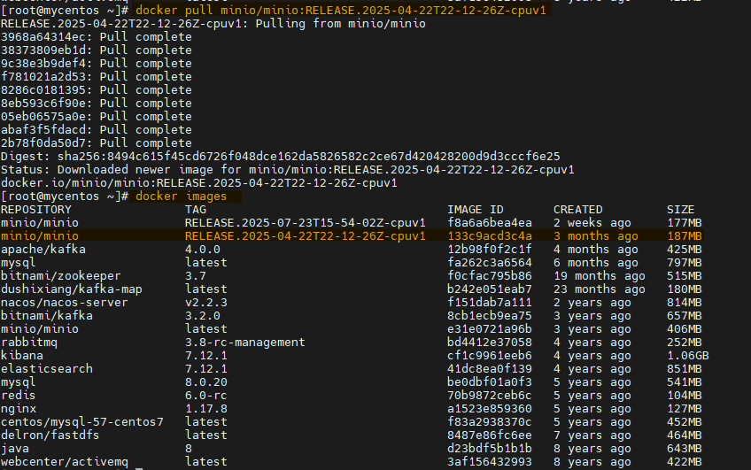Click layer 3968a64314ec Pull complete

[97, 37]
